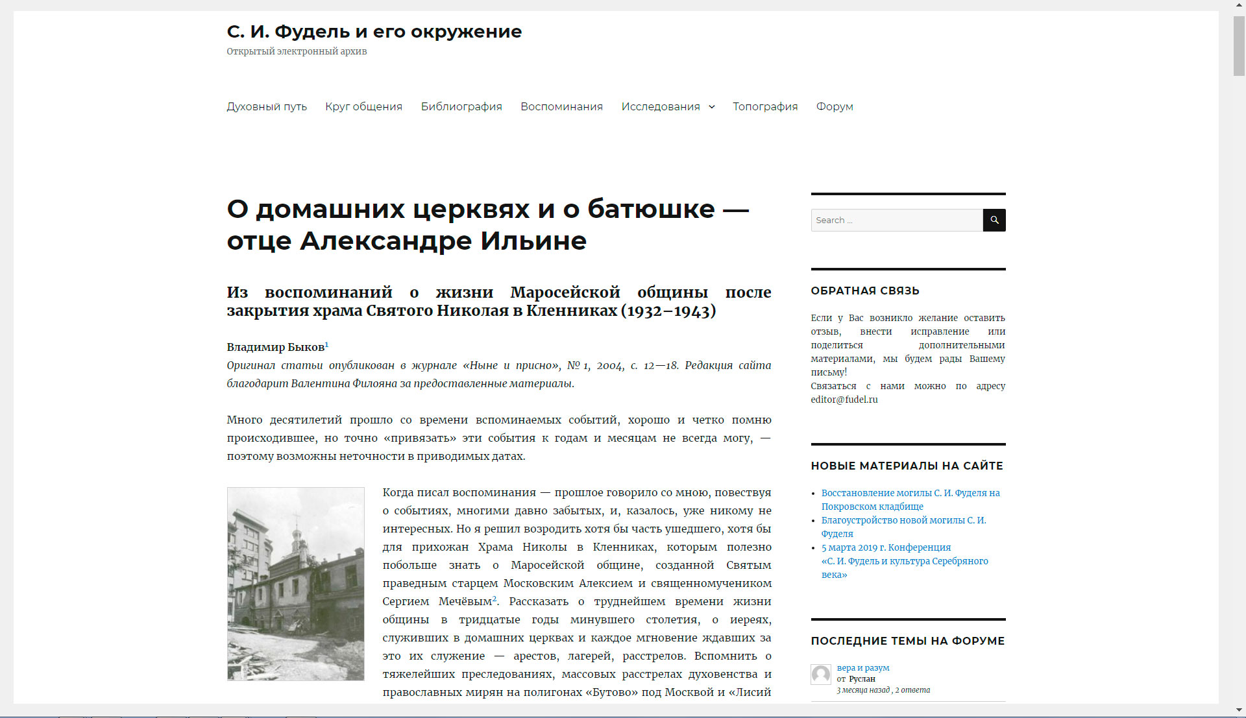Viewport: 1246px width, 718px height.
Task: Open the church photograph thumbnail
Action: click(x=295, y=584)
